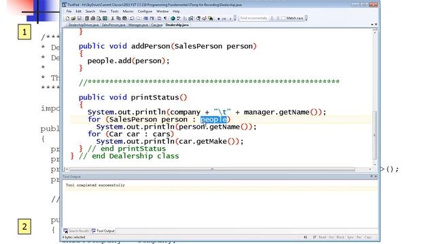Click the 'Caps' indicator in the status bar

[x=368, y=237]
